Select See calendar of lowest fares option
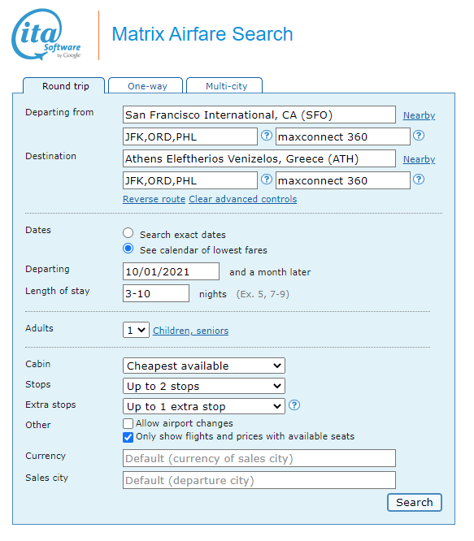This screenshot has height=541, width=474. click(x=128, y=249)
